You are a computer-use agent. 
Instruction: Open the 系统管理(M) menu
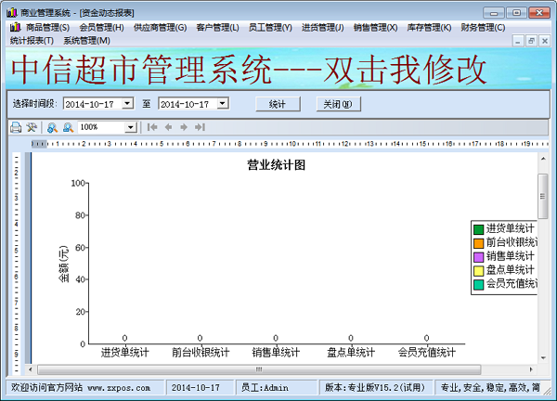click(x=86, y=41)
